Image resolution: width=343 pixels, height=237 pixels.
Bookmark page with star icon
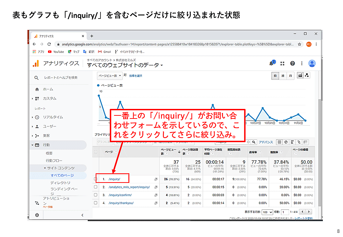[299, 44]
